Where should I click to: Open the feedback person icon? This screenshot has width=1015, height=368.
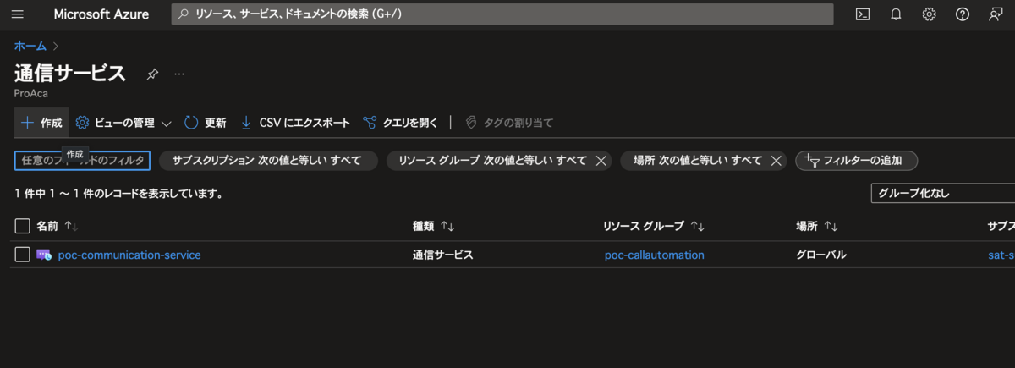[x=995, y=14]
